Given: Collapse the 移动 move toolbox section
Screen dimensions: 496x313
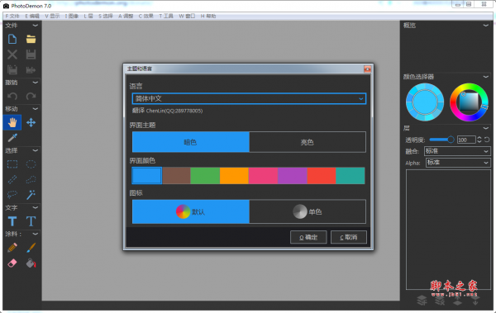Looking at the screenshot, I should pos(35,109).
